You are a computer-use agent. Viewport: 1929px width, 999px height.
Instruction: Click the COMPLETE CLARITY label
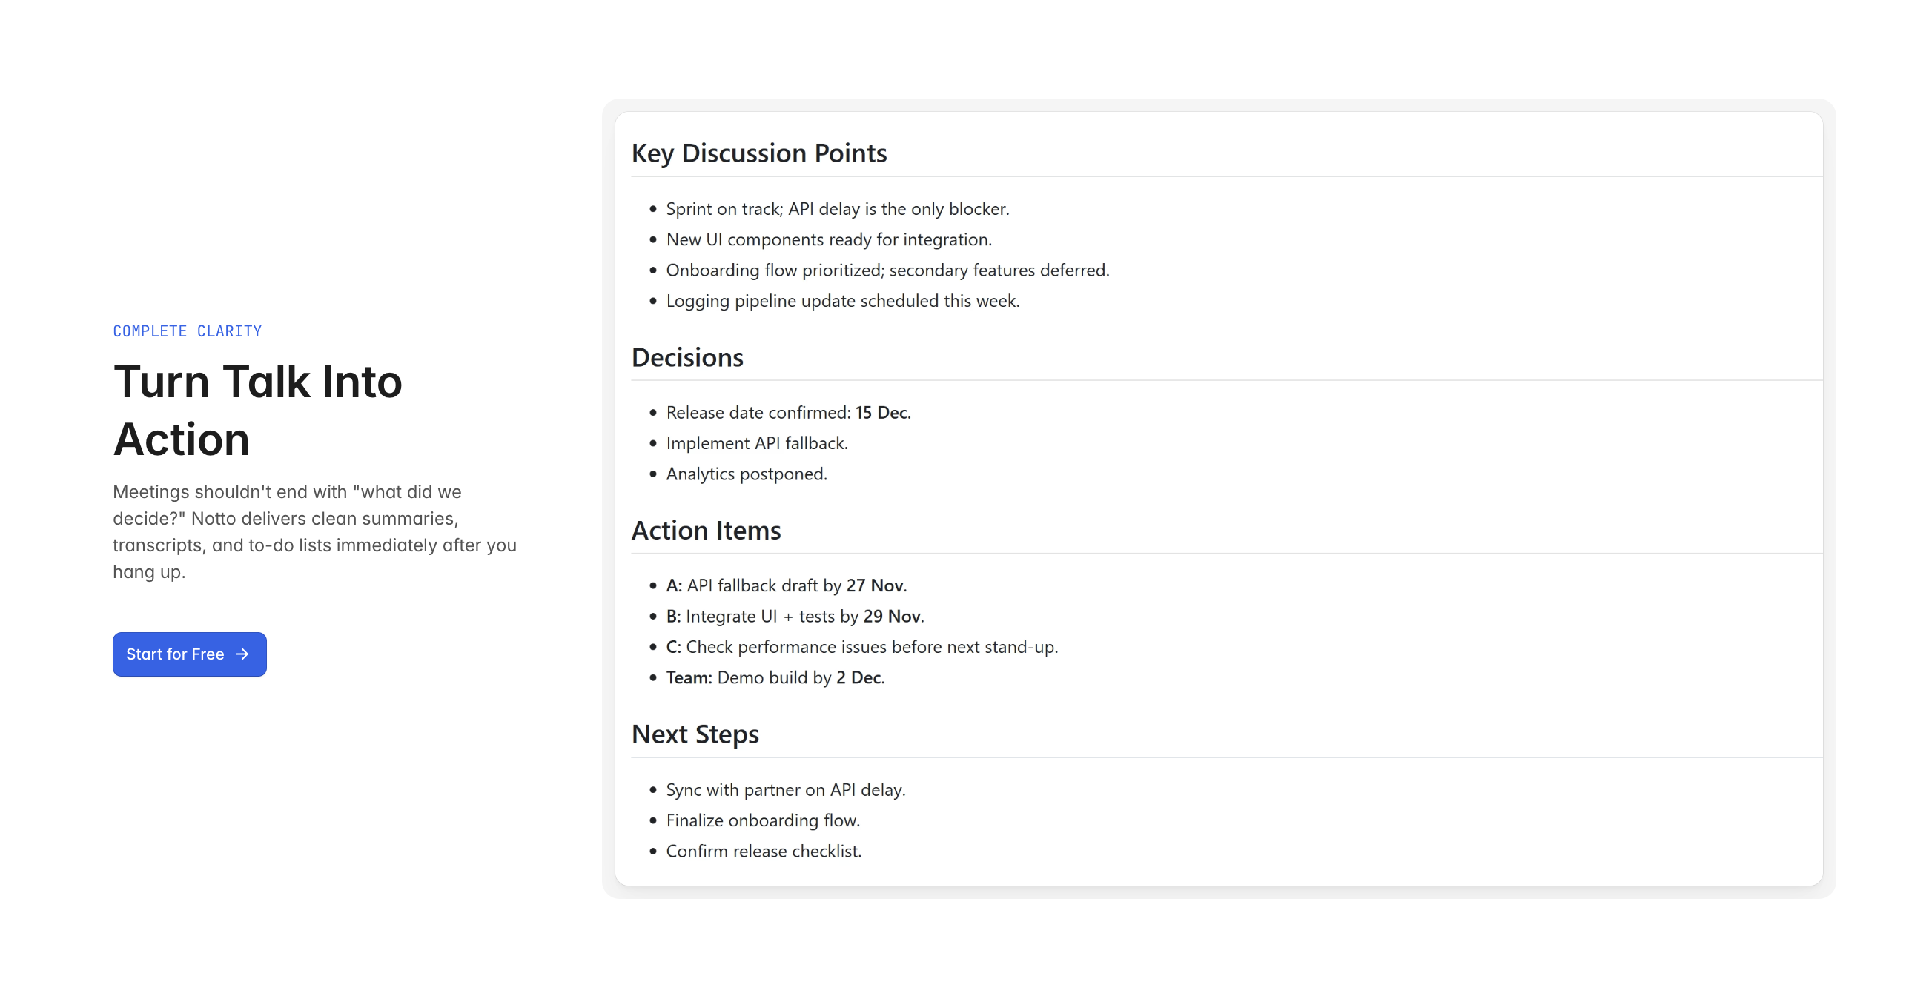pyautogui.click(x=188, y=331)
